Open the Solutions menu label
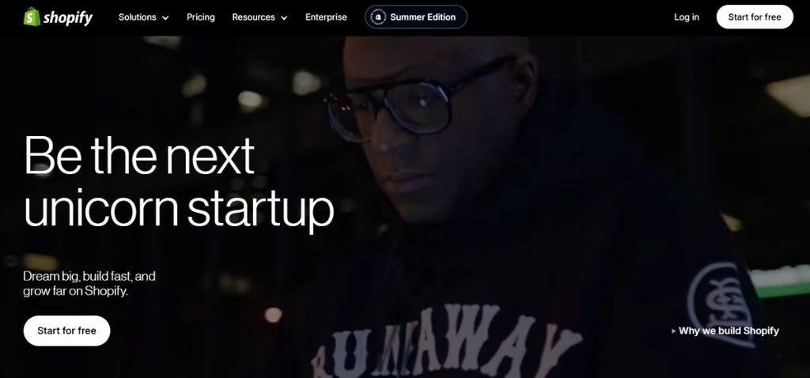Image resolution: width=810 pixels, height=378 pixels. 138,17
